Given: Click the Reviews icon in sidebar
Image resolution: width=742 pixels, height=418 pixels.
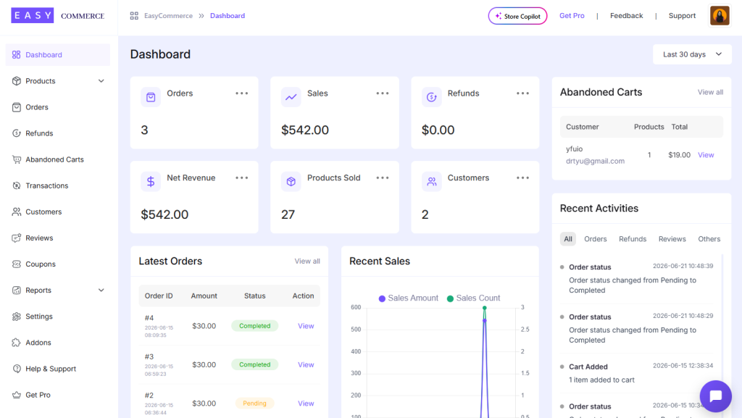Looking at the screenshot, I should [17, 238].
